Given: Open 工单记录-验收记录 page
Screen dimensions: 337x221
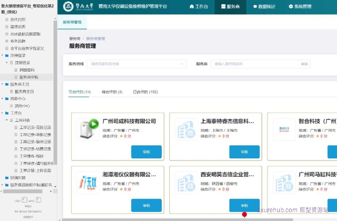Looking at the screenshot, I should point(35,142).
